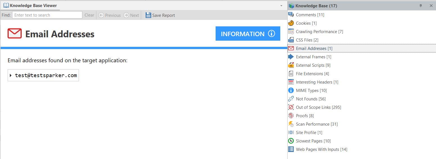The width and height of the screenshot is (436, 159).
Task: Click the Find search text field
Action: coord(47,15)
